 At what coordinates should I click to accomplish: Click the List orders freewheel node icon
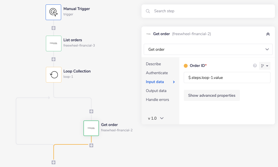pos(53,43)
